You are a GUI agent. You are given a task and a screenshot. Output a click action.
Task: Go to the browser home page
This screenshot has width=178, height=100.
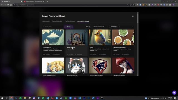tap(11, 5)
